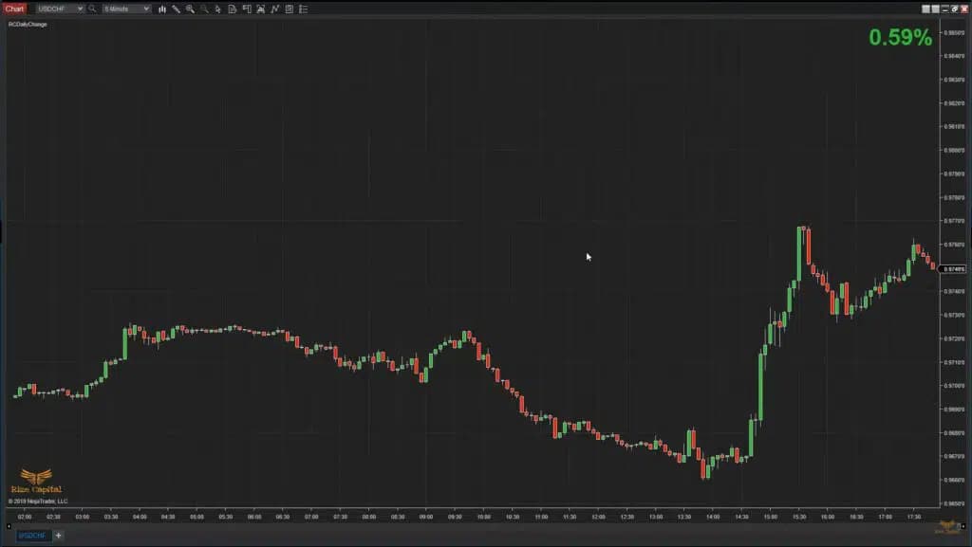Toggle the Chart Trader panel icon
972x547 pixels.
(246, 9)
